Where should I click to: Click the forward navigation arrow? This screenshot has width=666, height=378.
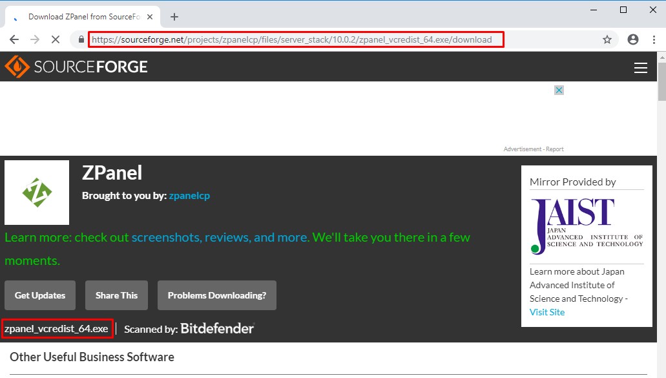(35, 39)
